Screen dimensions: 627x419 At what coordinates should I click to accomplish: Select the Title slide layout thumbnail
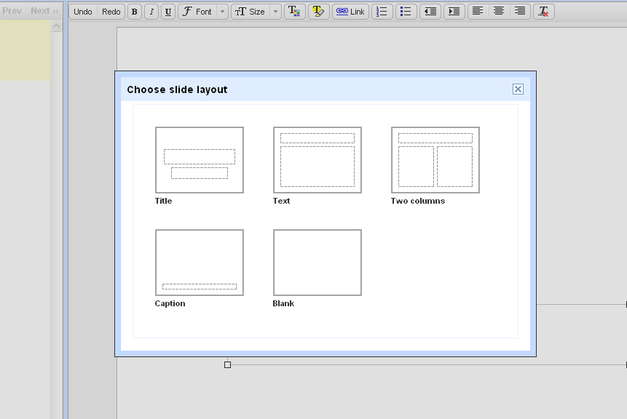point(200,160)
